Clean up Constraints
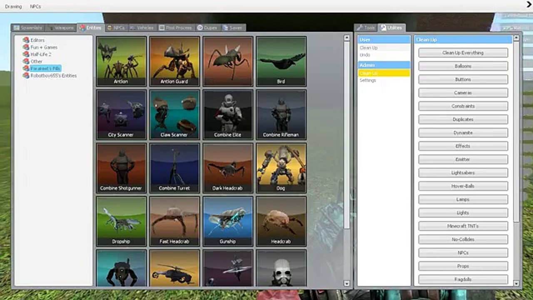Screen dimensions: 533x300 pyautogui.click(x=463, y=106)
